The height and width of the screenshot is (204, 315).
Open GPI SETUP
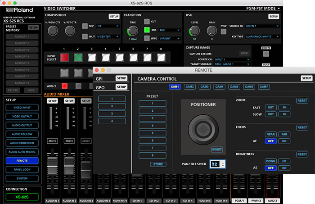(121, 78)
